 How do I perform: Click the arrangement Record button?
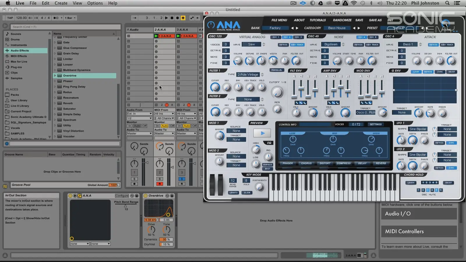click(177, 18)
